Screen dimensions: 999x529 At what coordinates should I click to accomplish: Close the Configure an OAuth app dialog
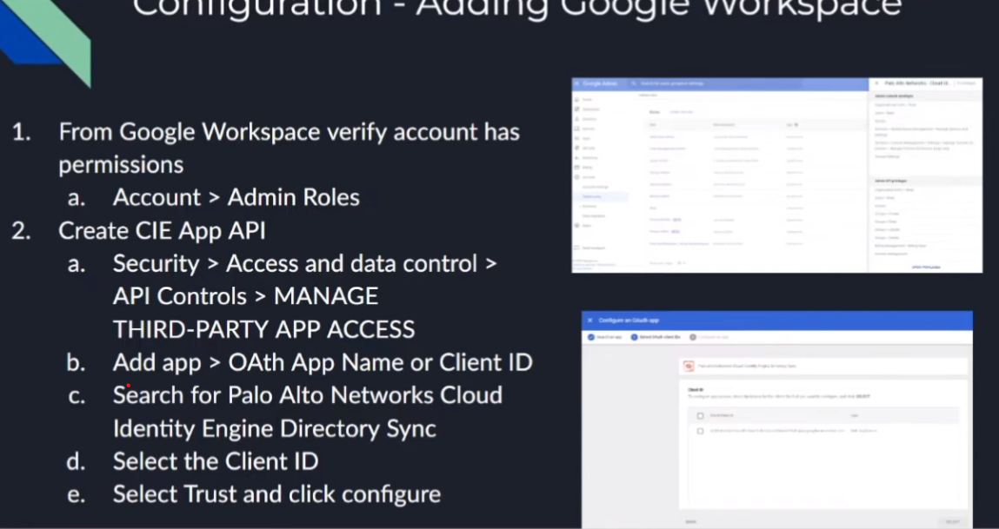point(590,321)
